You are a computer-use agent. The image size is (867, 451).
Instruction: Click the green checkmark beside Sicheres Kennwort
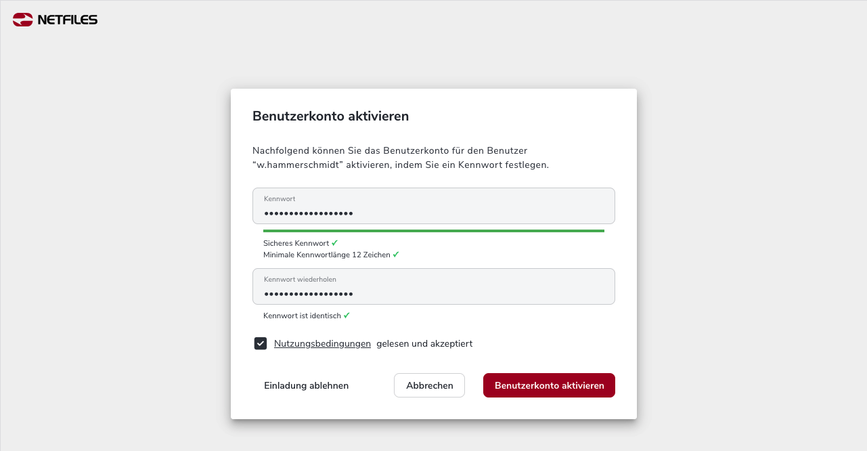334,242
